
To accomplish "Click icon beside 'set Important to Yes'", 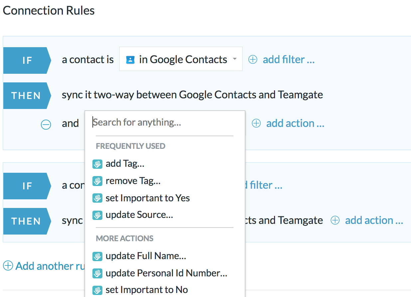I will pyautogui.click(x=97, y=198).
